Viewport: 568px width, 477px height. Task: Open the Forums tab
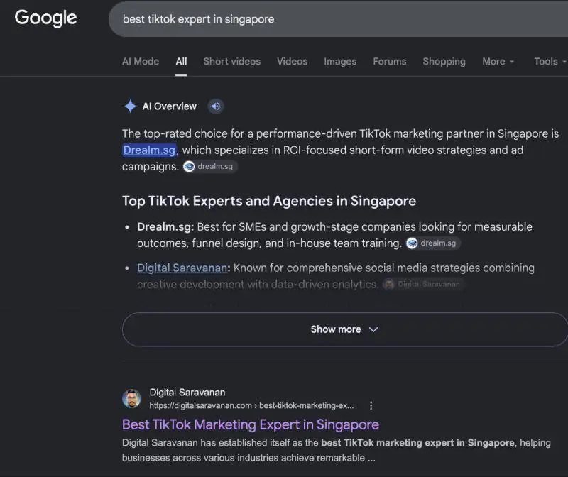pos(389,61)
